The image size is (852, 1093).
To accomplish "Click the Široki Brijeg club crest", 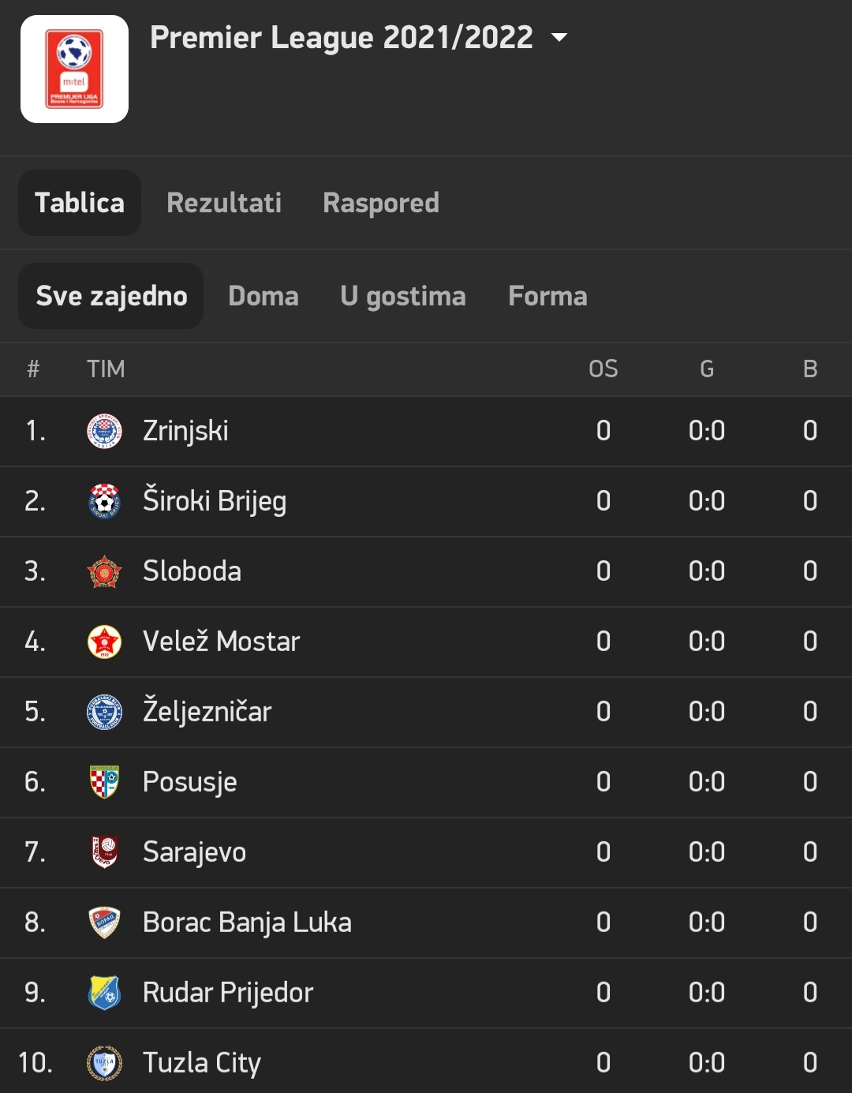I will (104, 501).
